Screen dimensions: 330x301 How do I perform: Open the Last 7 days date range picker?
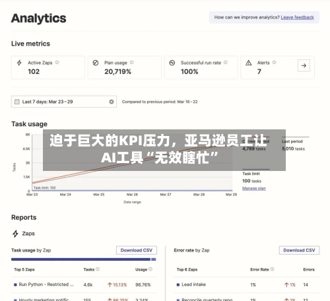tap(64, 102)
